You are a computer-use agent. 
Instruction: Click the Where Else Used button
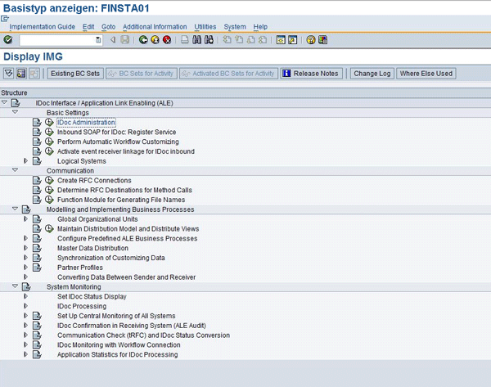coord(426,74)
